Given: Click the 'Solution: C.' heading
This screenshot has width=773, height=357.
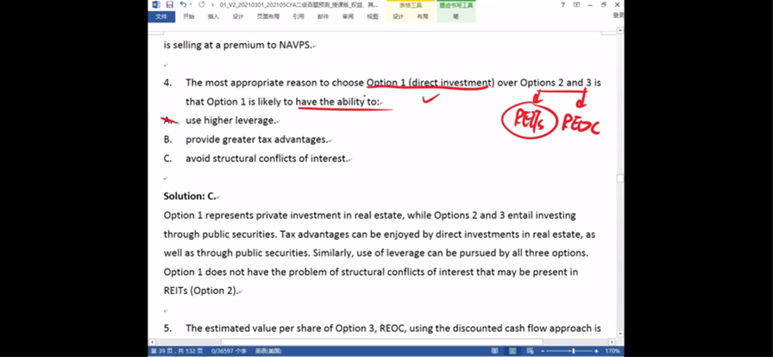Looking at the screenshot, I should click(190, 197).
